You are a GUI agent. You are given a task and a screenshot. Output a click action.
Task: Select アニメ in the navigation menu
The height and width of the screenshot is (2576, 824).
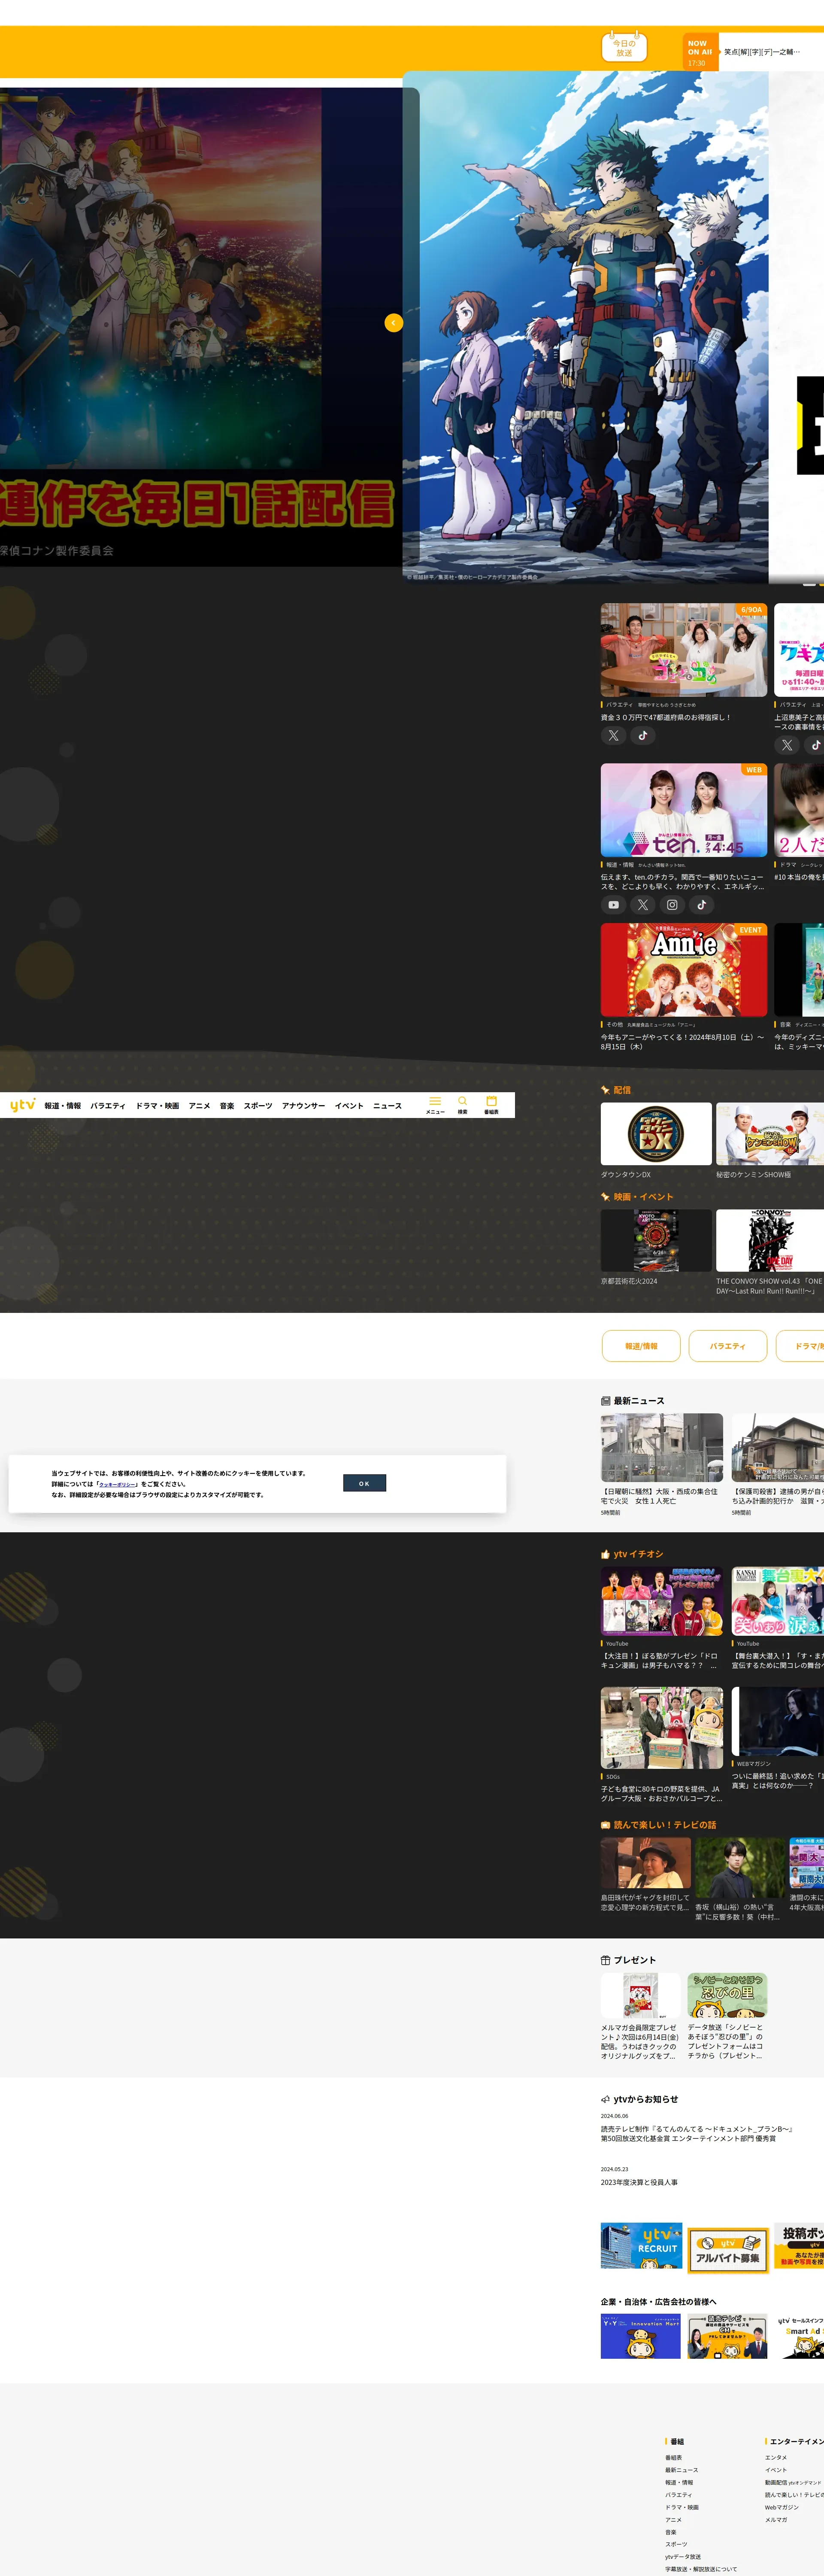[199, 1106]
